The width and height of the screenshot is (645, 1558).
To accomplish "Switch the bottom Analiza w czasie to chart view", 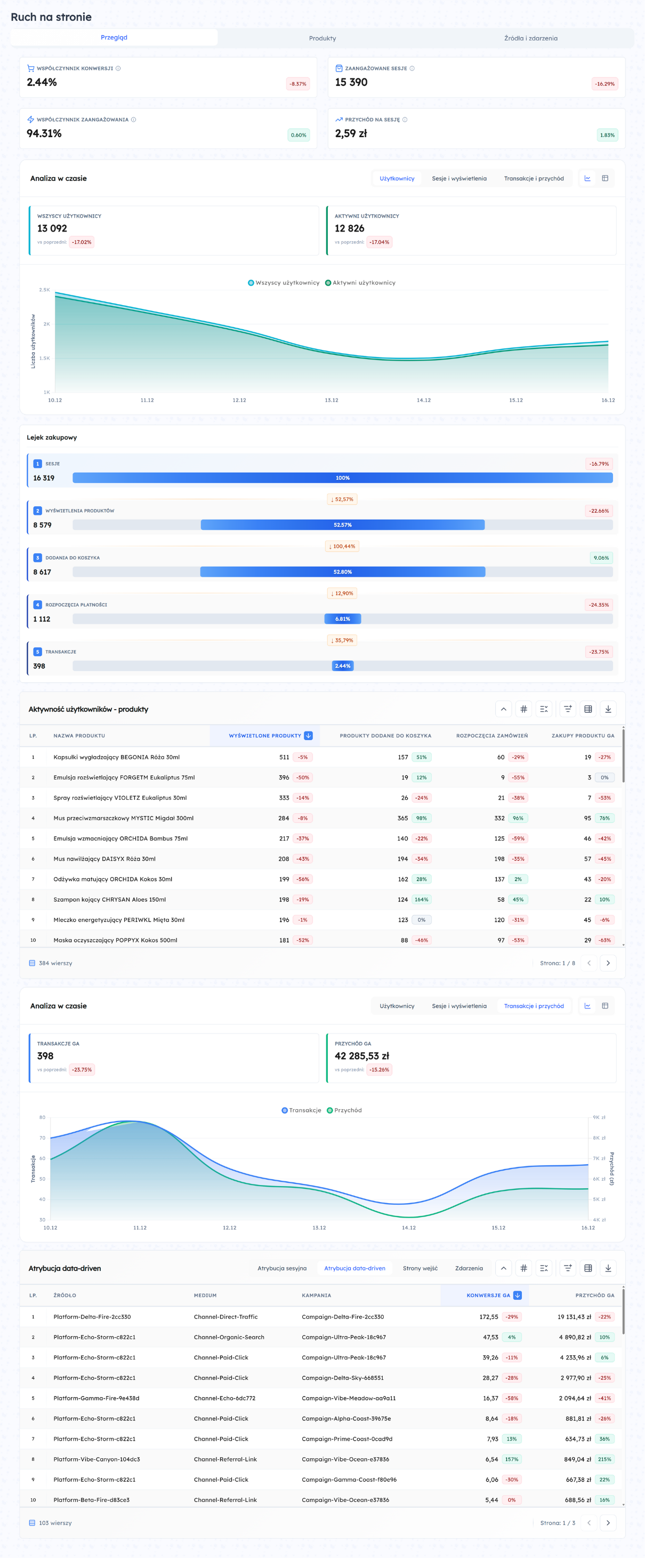I will pos(587,1006).
